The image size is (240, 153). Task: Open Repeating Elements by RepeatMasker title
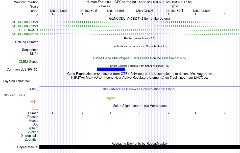140,143
